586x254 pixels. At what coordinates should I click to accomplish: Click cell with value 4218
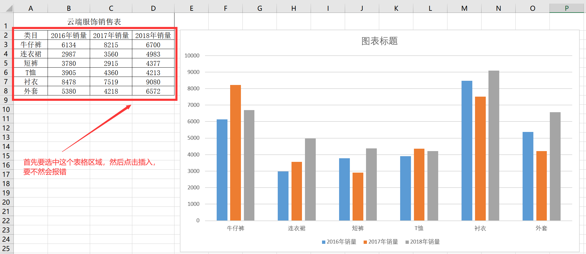[x=111, y=91]
